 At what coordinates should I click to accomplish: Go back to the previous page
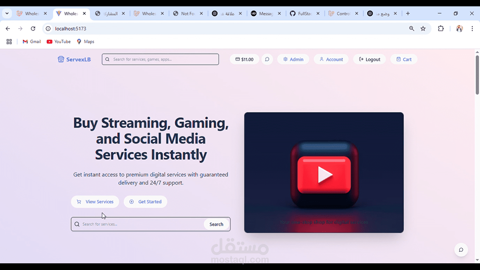[x=8, y=28]
